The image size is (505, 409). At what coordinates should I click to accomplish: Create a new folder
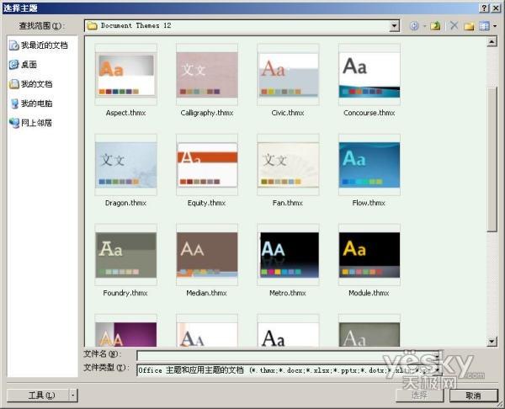pos(469,26)
